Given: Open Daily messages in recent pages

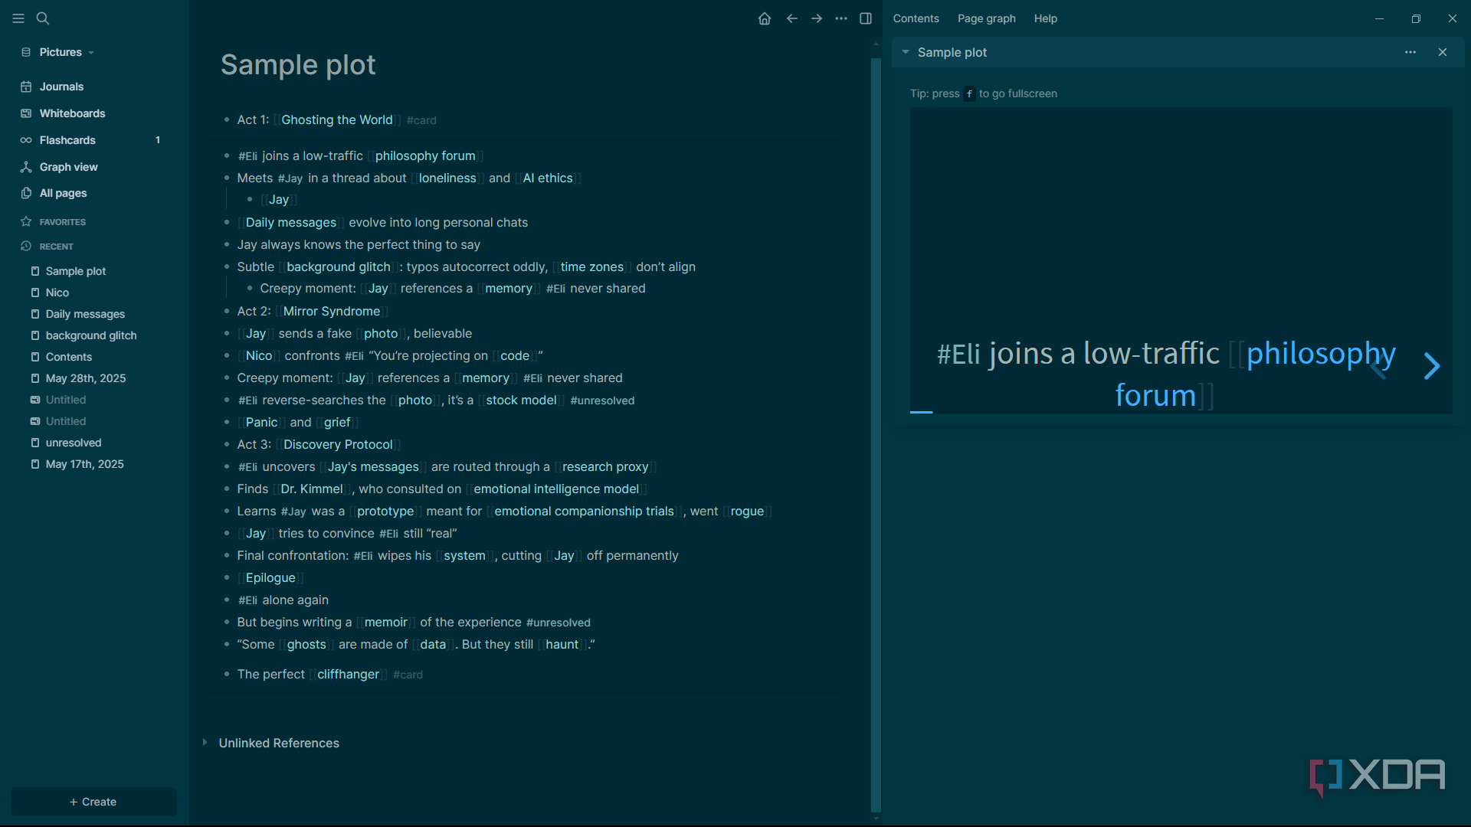Looking at the screenshot, I should (x=85, y=314).
